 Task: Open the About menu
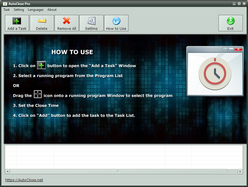tap(52, 10)
